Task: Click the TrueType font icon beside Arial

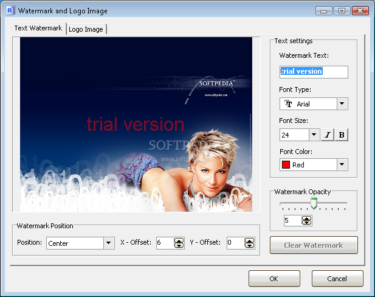Action: (288, 103)
